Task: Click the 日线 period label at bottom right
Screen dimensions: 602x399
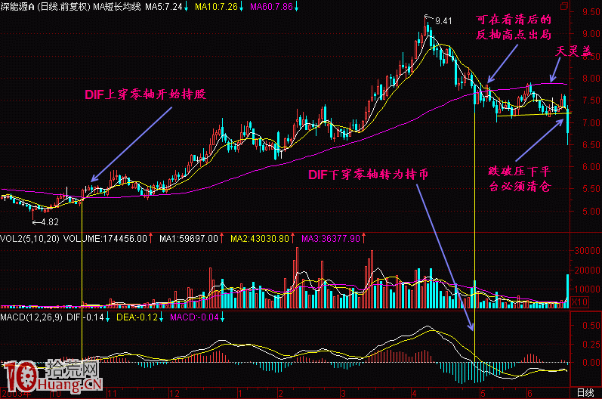Action: tap(585, 393)
